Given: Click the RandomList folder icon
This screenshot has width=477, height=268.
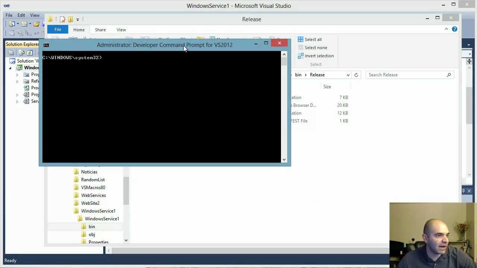Looking at the screenshot, I should click(x=76, y=180).
